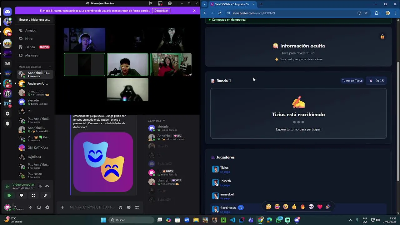Image resolution: width=400 pixels, height=225 pixels.
Task: Open Chrome tab search dropdown arrow
Action: coord(204,4)
